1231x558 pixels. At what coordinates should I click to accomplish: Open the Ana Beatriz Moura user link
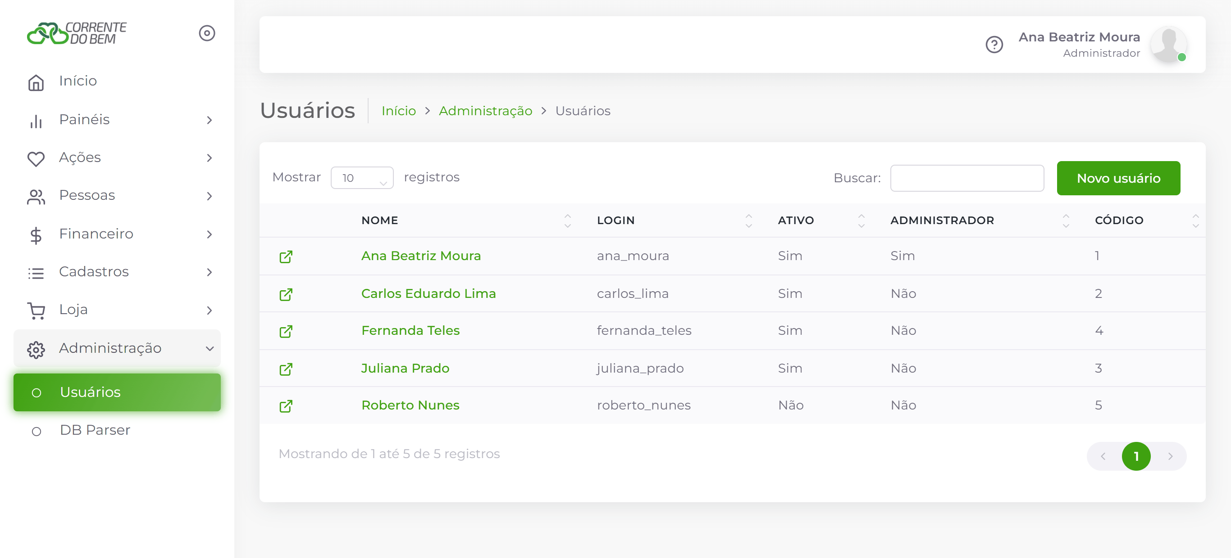(420, 256)
